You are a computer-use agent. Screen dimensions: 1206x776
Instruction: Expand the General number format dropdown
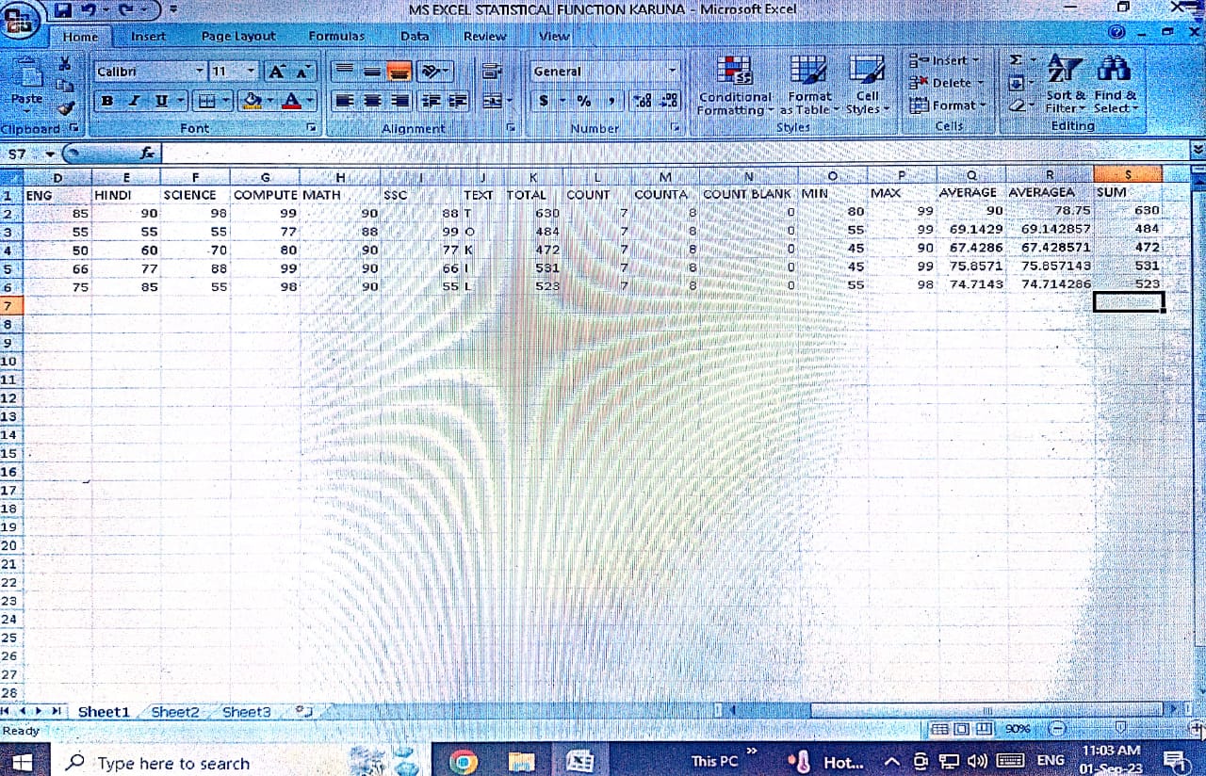pyautogui.click(x=673, y=72)
